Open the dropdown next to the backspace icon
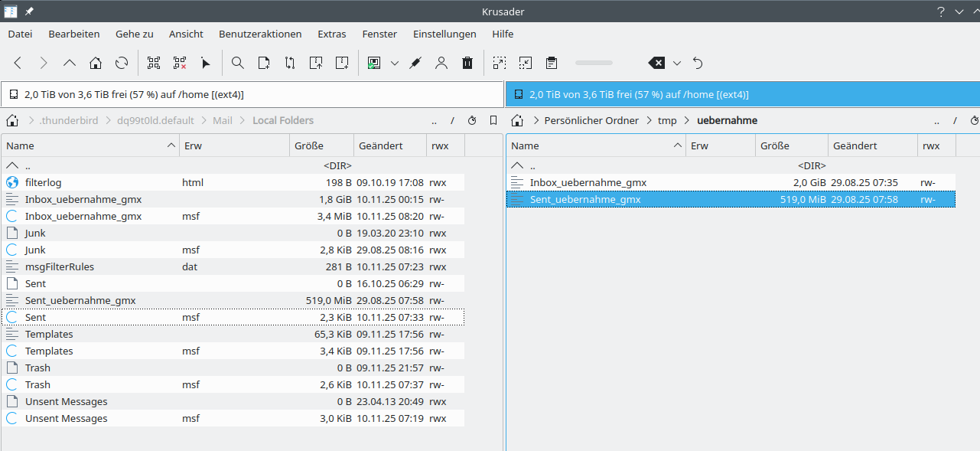Screen dimensions: 980x451 point(677,63)
